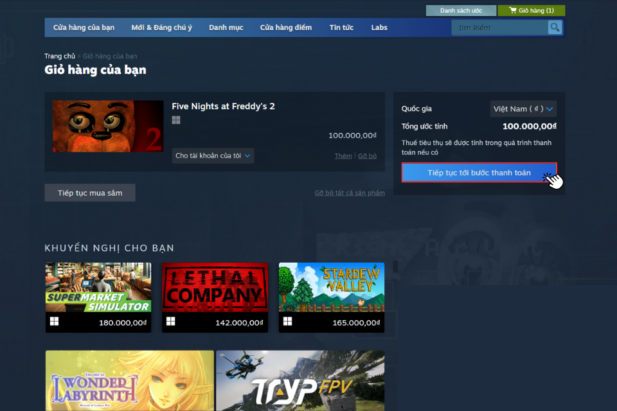
Task: Open the Stardew Valley recommendation
Action: (332, 297)
